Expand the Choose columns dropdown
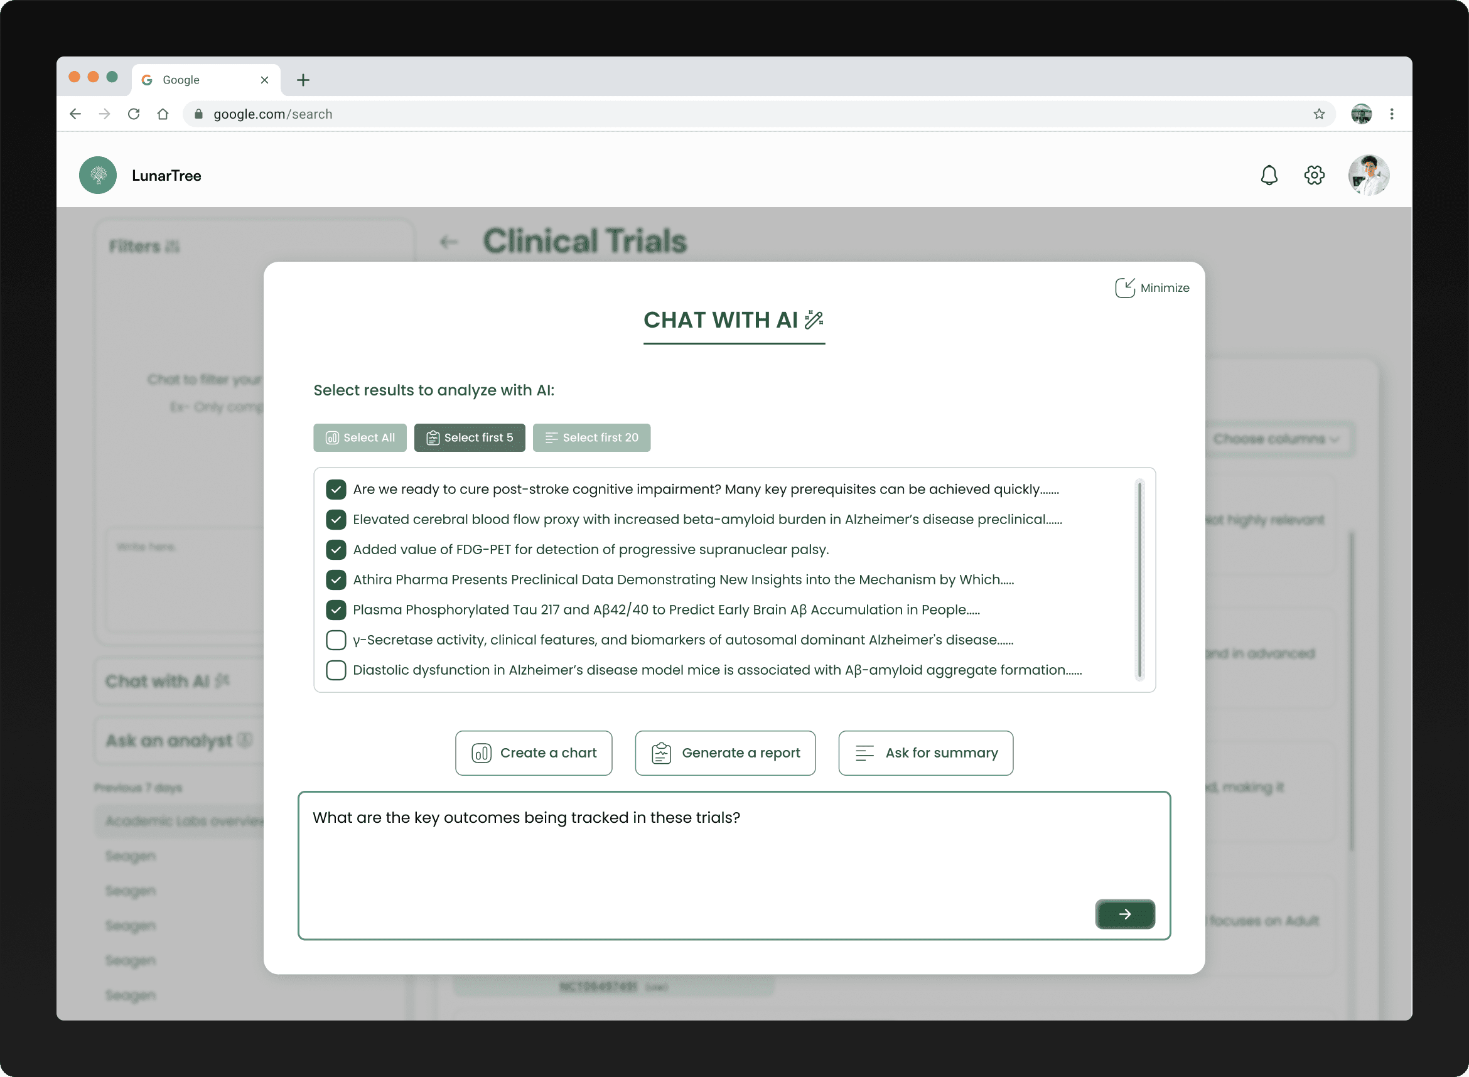Viewport: 1469px width, 1077px height. [x=1274, y=439]
